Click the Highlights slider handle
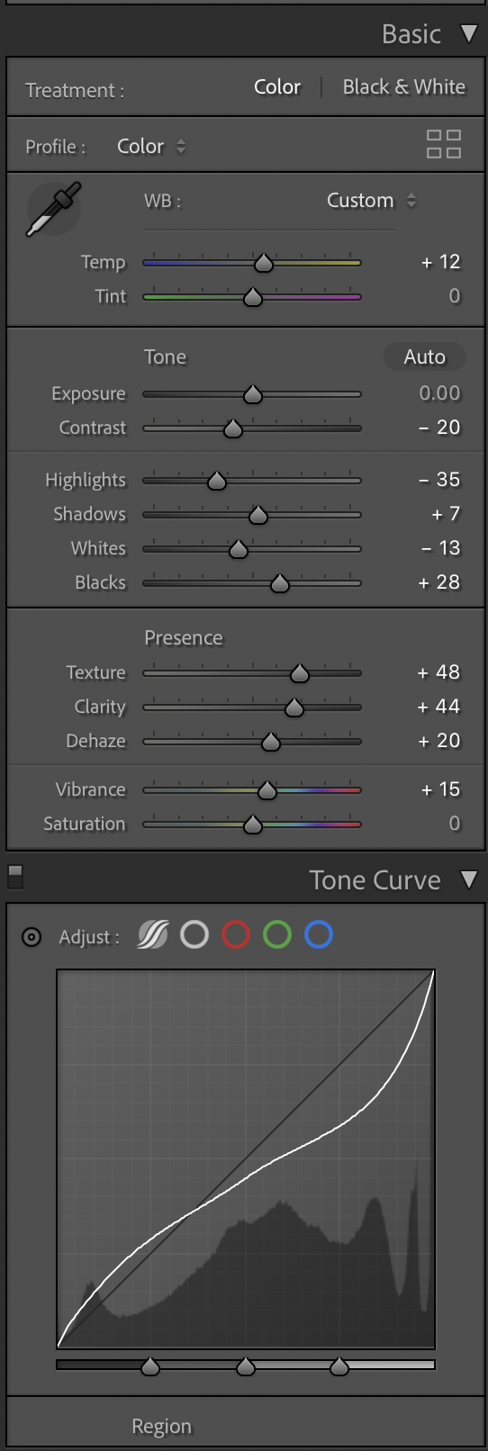This screenshot has height=1451, width=488. tap(217, 482)
